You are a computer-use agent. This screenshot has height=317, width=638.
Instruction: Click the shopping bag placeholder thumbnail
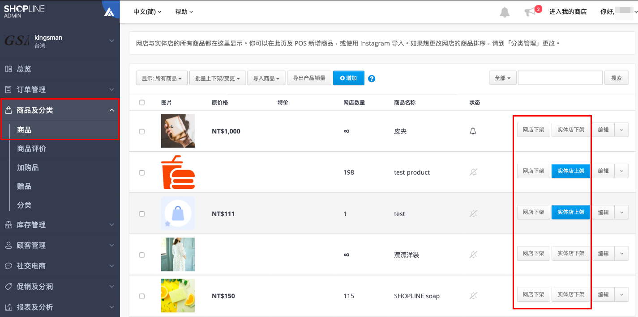(178, 213)
